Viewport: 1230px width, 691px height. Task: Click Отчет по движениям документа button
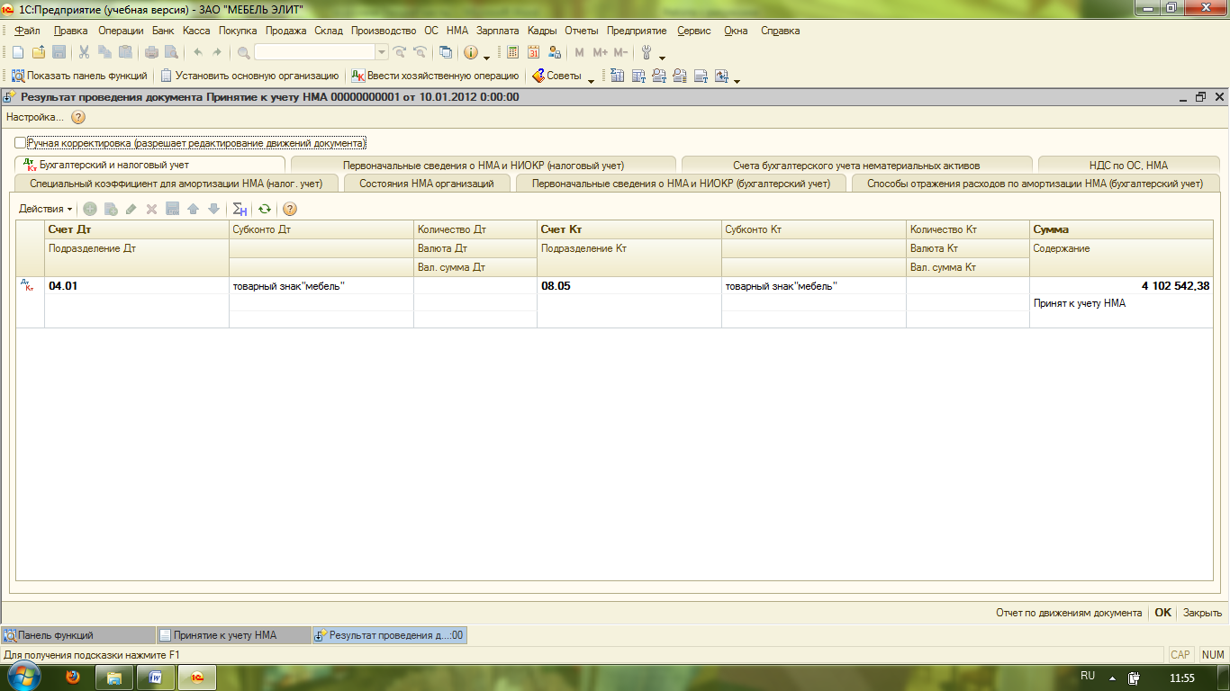tap(1069, 613)
